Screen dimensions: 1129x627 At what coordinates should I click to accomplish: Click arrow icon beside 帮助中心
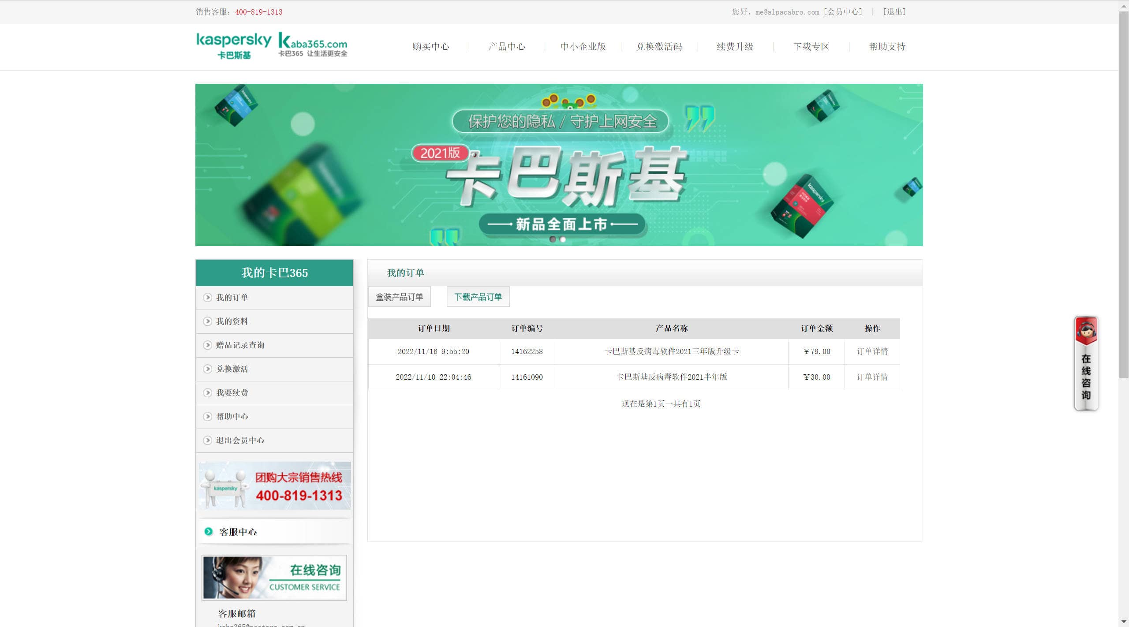coord(207,417)
